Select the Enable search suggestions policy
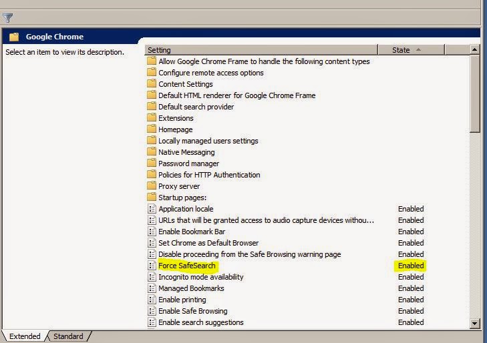The image size is (487, 343). (x=201, y=322)
